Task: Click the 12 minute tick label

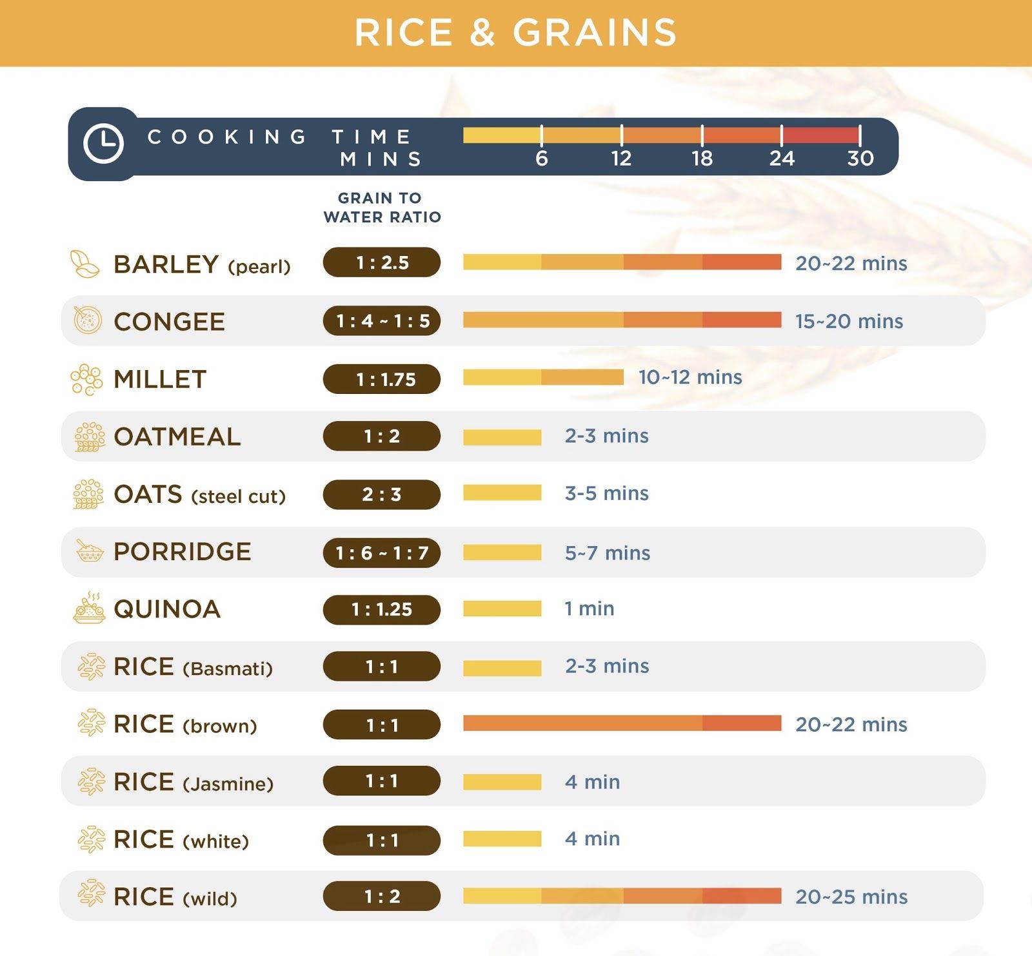Action: point(621,158)
